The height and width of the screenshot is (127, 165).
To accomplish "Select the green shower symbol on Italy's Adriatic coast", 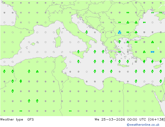I will point(86,32).
